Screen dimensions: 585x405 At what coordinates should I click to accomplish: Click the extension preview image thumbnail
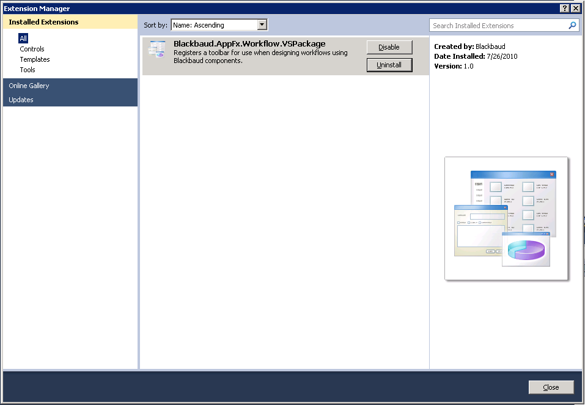pyautogui.click(x=506, y=218)
